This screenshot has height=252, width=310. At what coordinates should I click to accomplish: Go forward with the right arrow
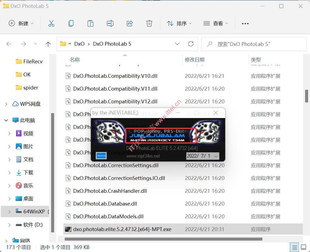(24, 44)
